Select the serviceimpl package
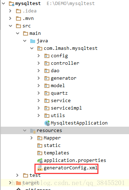 [66, 108]
